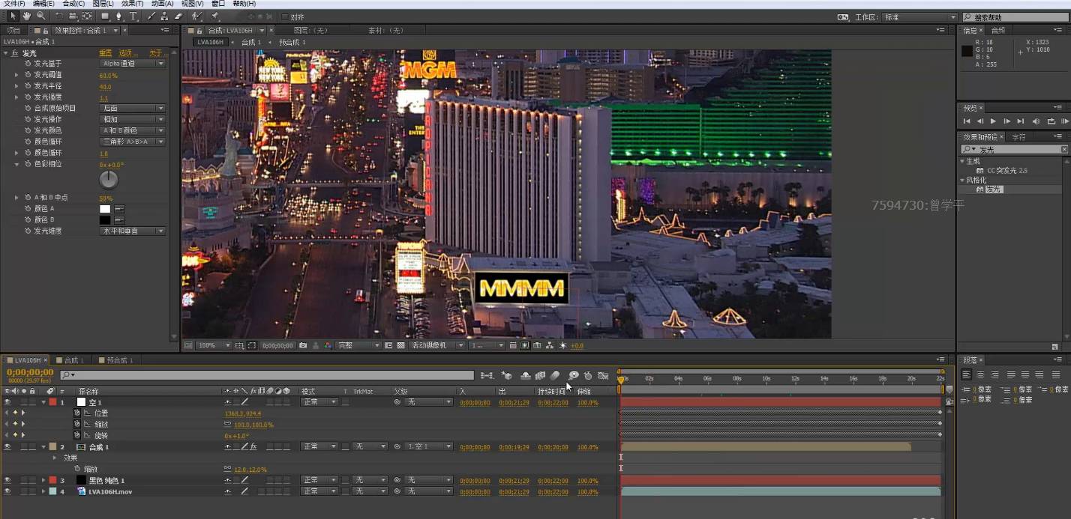The image size is (1071, 519).
Task: Open the 发光颜色 A和B颜色 dropdown
Action: tap(133, 130)
